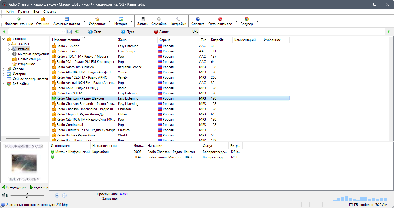Image resolution: width=394 pixels, height=208 pixels.
Task: Open the URL field dropdown arrow
Action: 383,32
